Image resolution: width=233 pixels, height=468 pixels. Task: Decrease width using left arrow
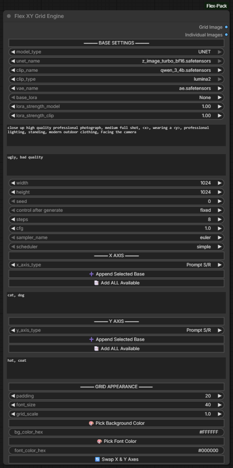13,183
